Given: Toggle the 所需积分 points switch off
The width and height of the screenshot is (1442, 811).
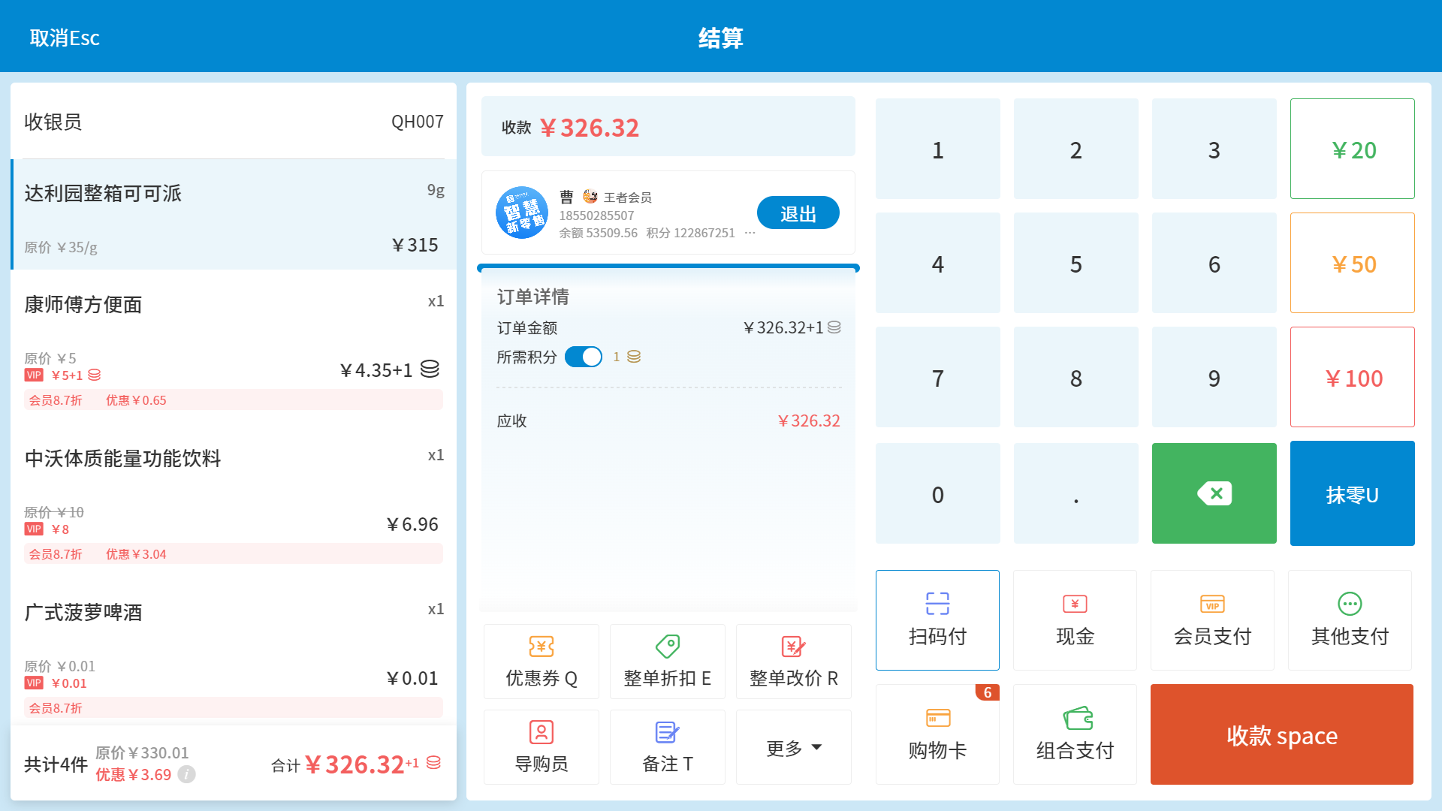Looking at the screenshot, I should click(584, 357).
